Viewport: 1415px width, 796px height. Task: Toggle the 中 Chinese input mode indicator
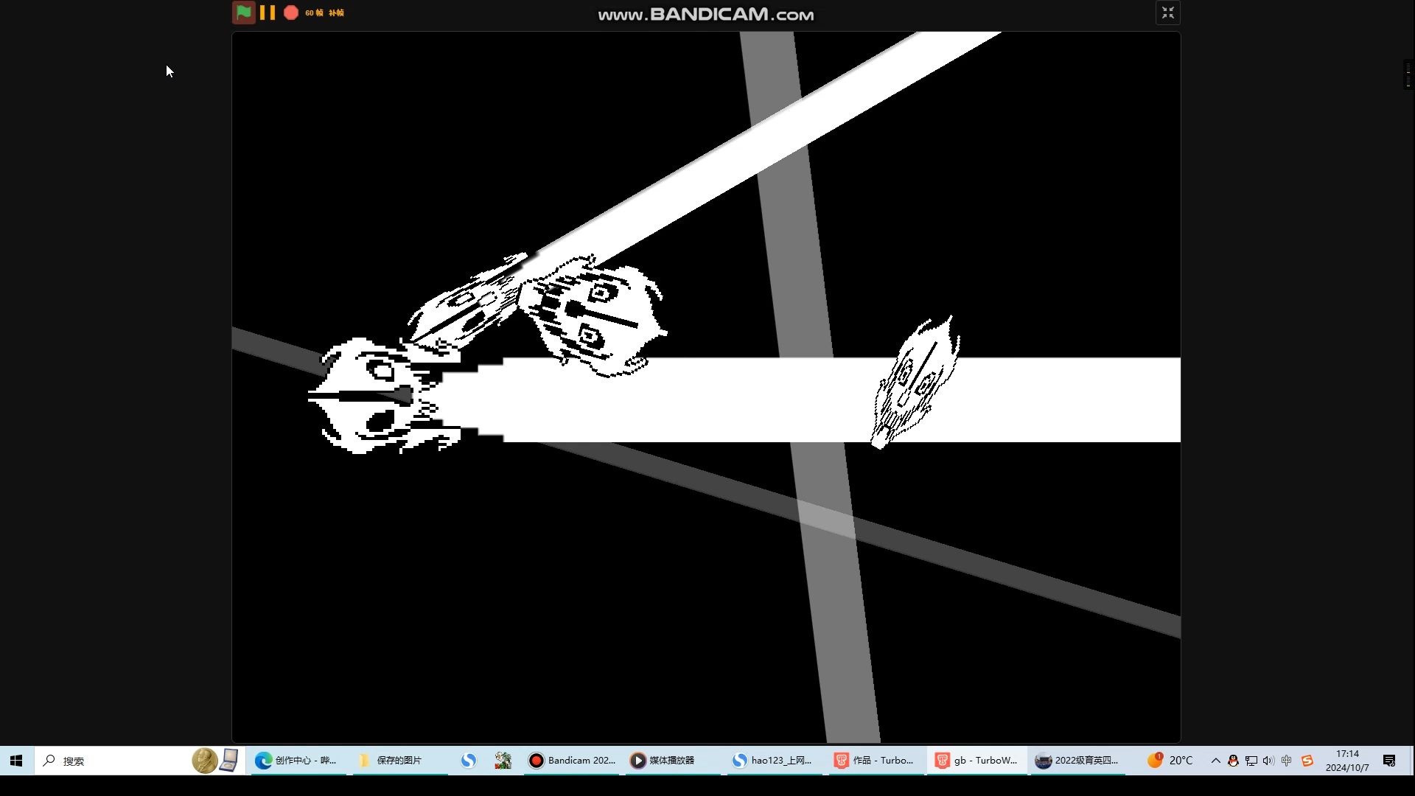pos(1287,761)
